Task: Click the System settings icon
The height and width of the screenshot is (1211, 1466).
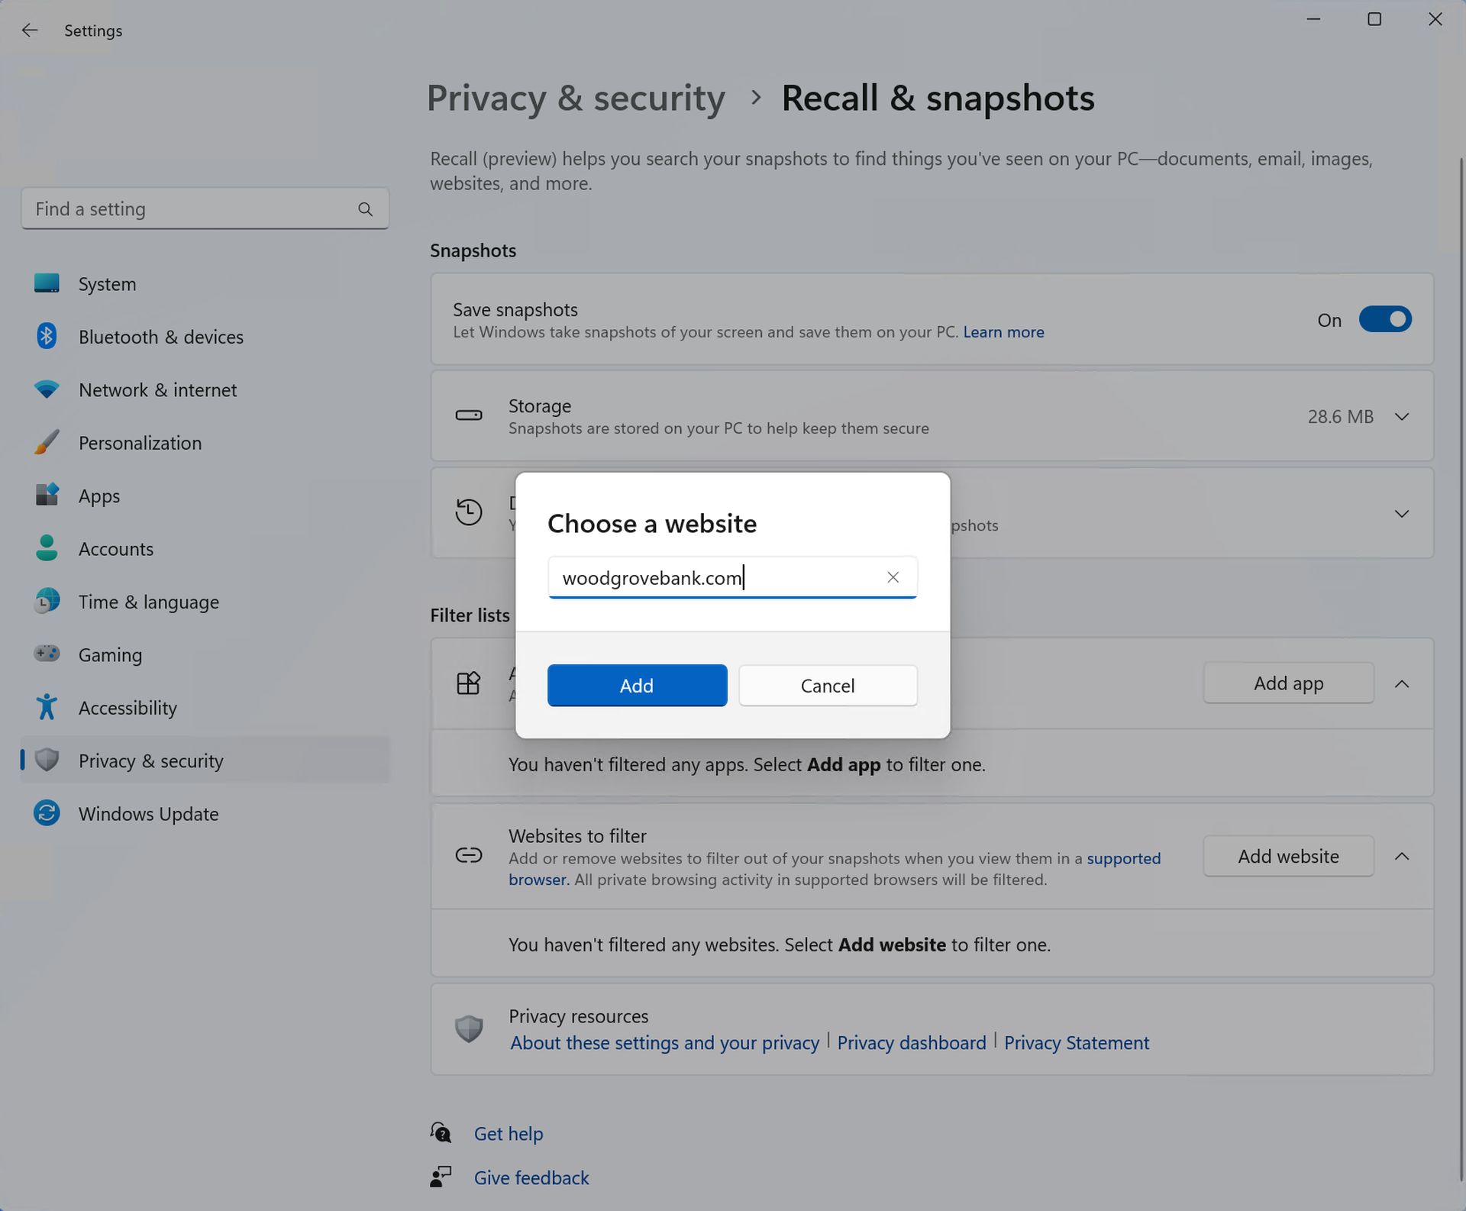Action: [x=45, y=283]
